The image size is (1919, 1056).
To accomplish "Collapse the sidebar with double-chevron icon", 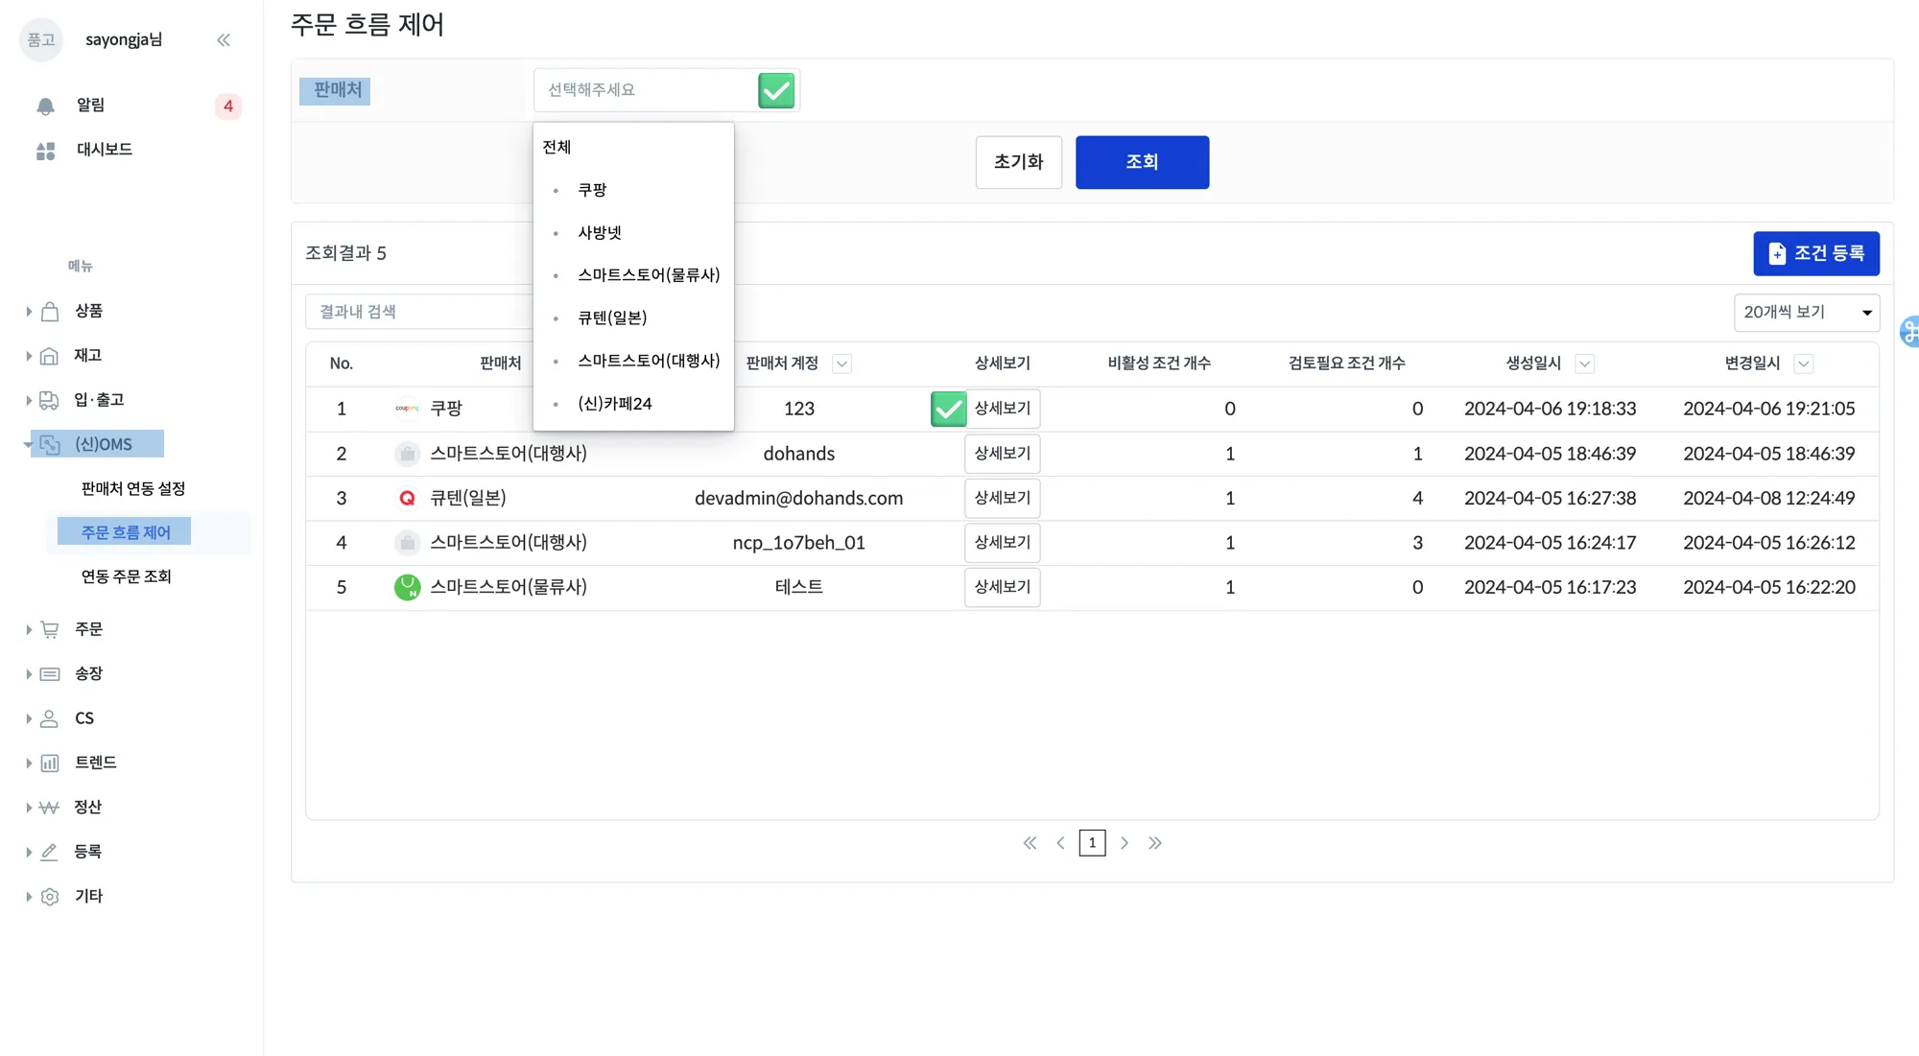I will pyautogui.click(x=224, y=40).
